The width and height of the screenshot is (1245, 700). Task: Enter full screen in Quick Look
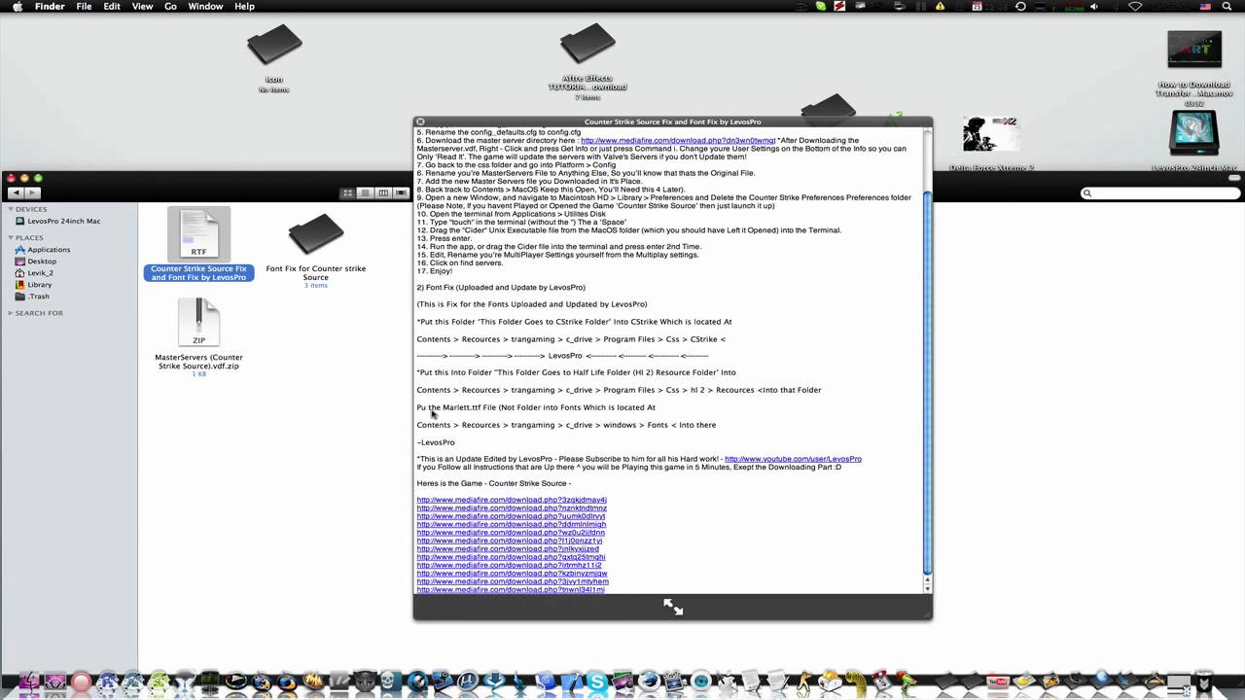pyautogui.click(x=673, y=607)
